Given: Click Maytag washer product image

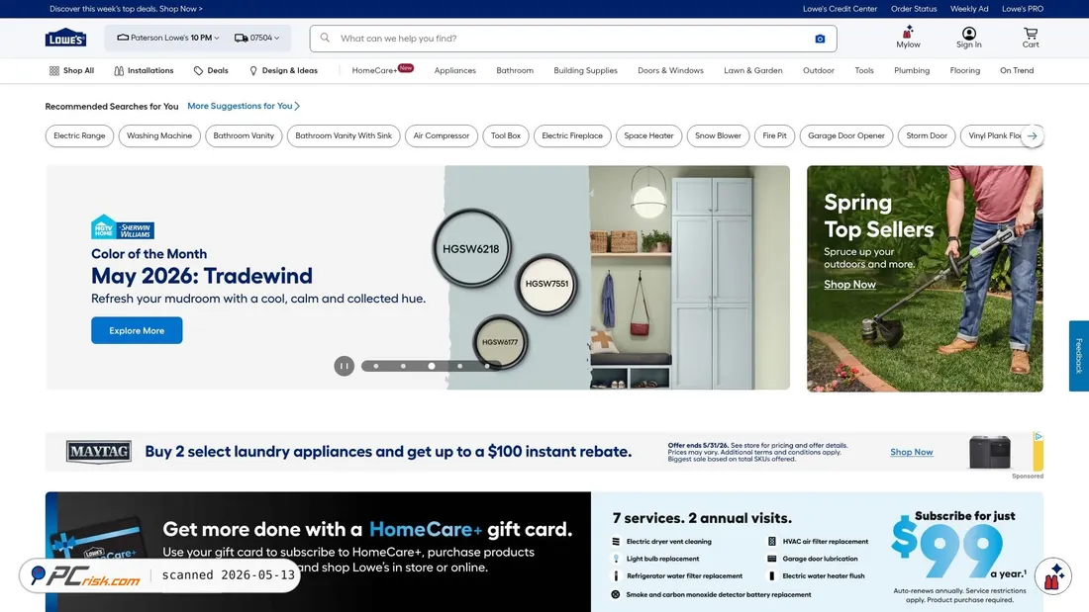Looking at the screenshot, I should 990,452.
